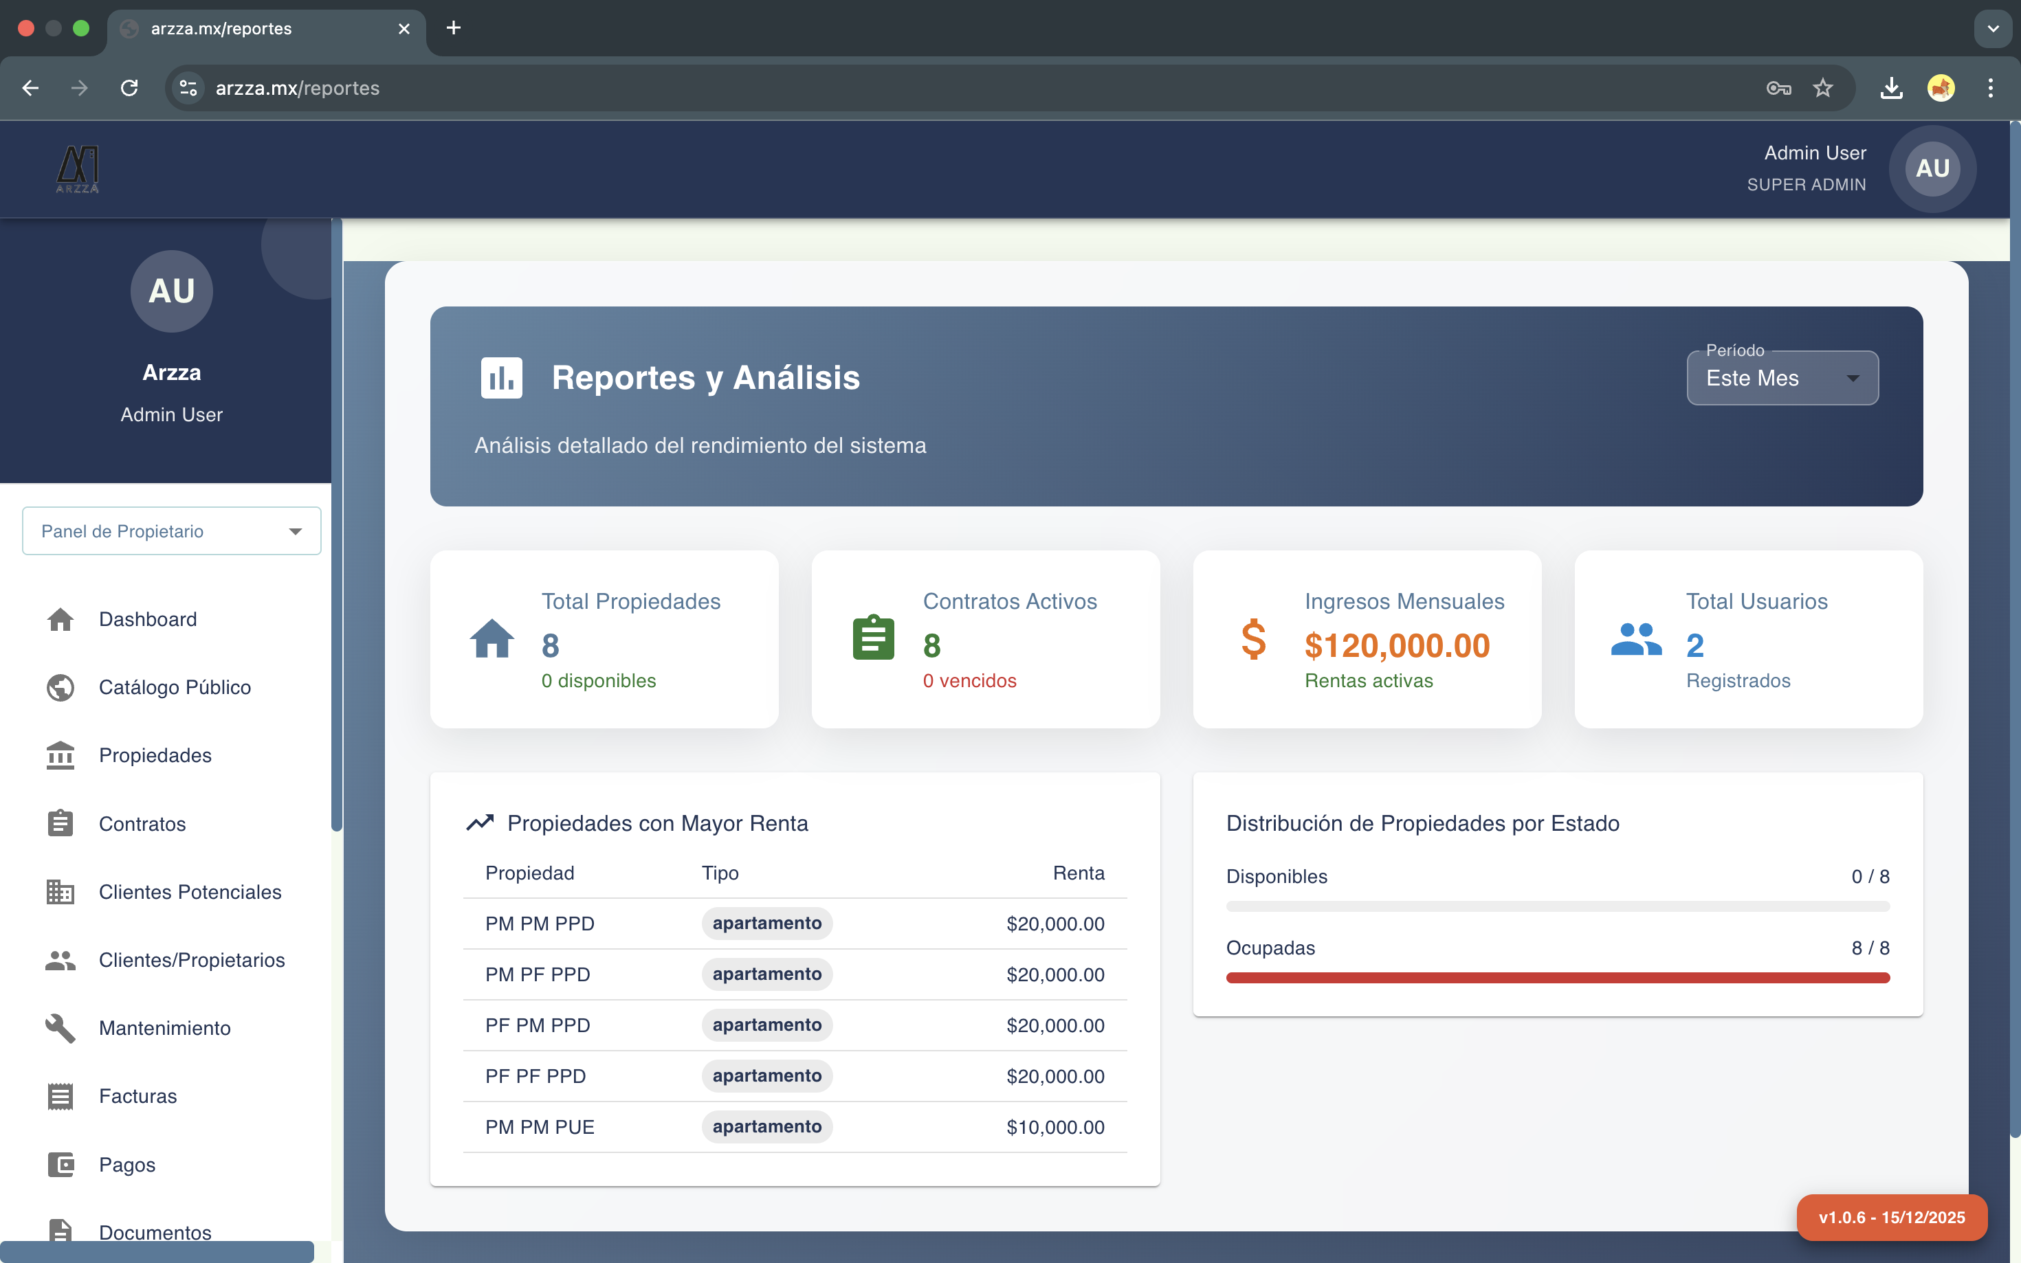
Task: Open Clientes/Propietarios menu item
Action: click(191, 960)
